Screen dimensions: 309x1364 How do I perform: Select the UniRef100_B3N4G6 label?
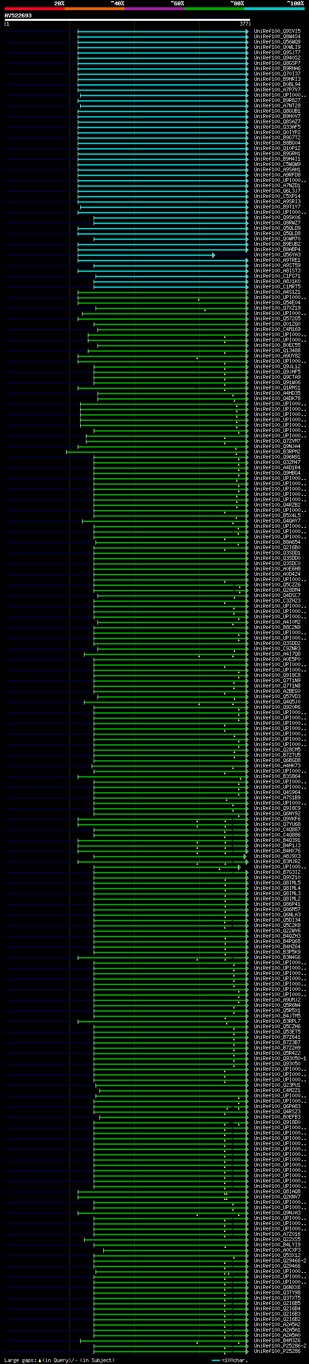click(x=277, y=958)
